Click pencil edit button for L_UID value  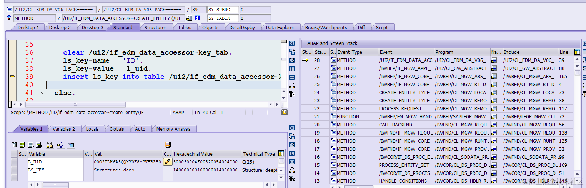[x=167, y=162]
